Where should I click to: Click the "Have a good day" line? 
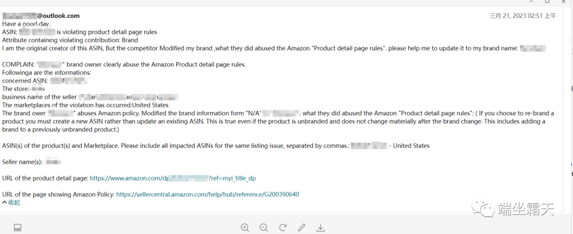coord(26,24)
